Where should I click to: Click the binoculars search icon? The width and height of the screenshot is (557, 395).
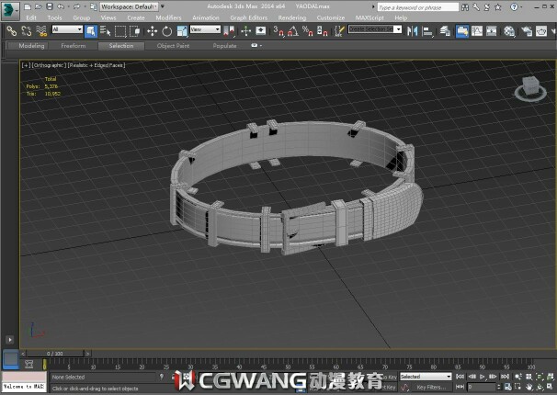pyautogui.click(x=465, y=7)
